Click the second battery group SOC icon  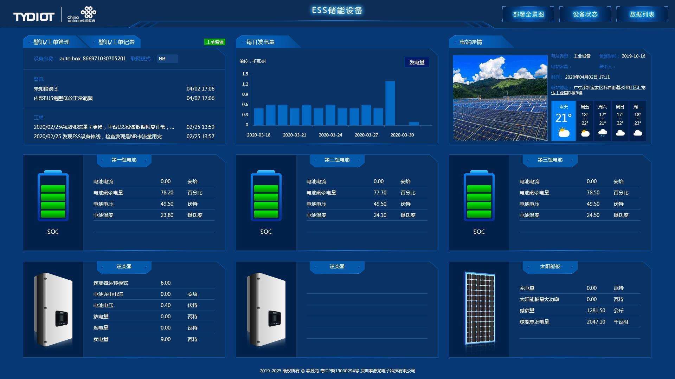[x=266, y=196]
